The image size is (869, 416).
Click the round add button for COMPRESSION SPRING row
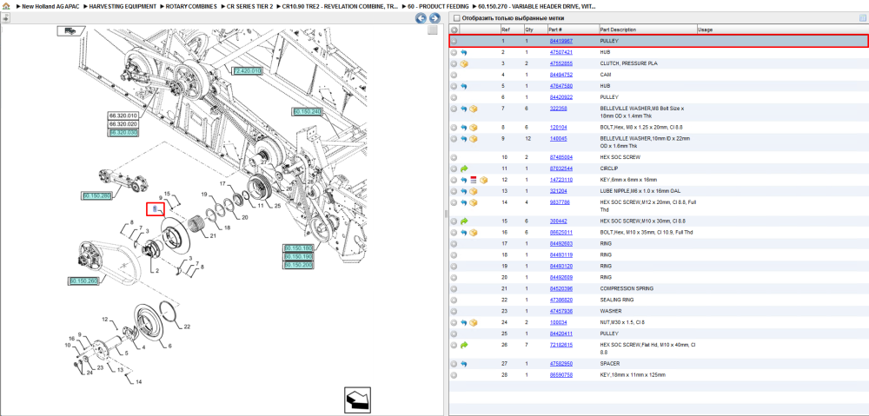pos(454,288)
